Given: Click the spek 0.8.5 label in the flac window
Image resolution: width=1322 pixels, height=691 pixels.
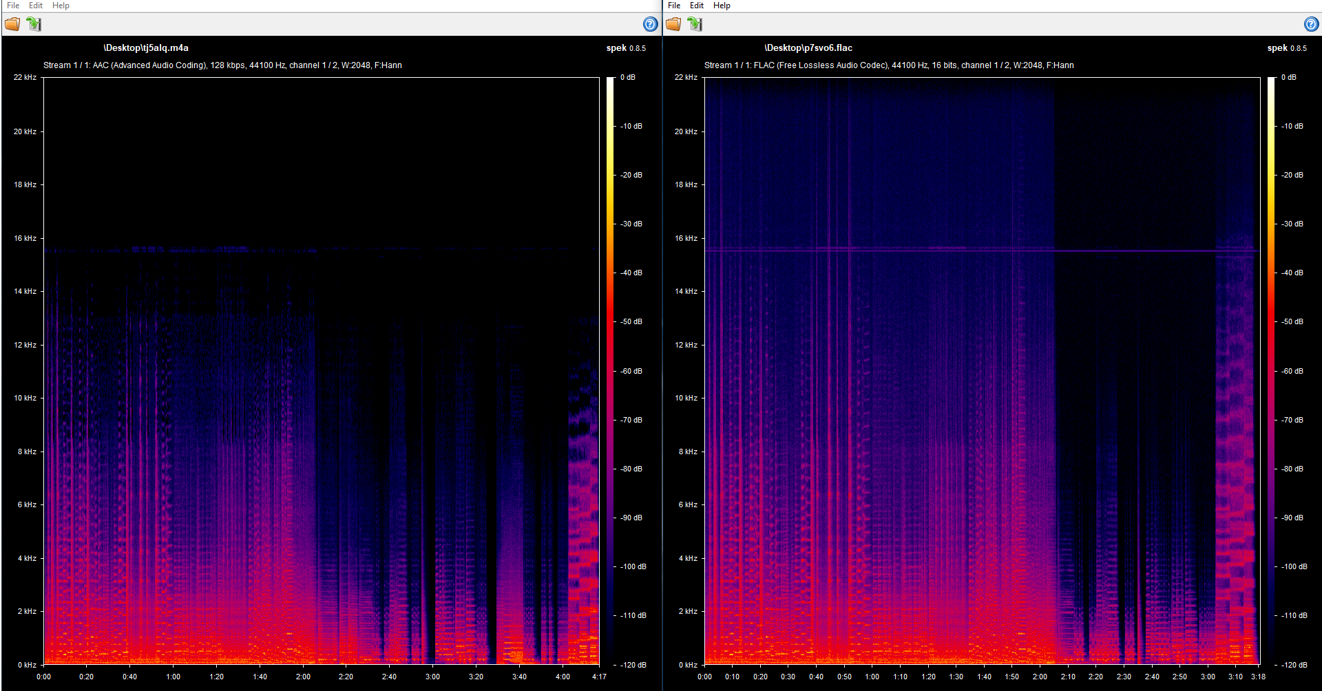Looking at the screenshot, I should 1287,48.
